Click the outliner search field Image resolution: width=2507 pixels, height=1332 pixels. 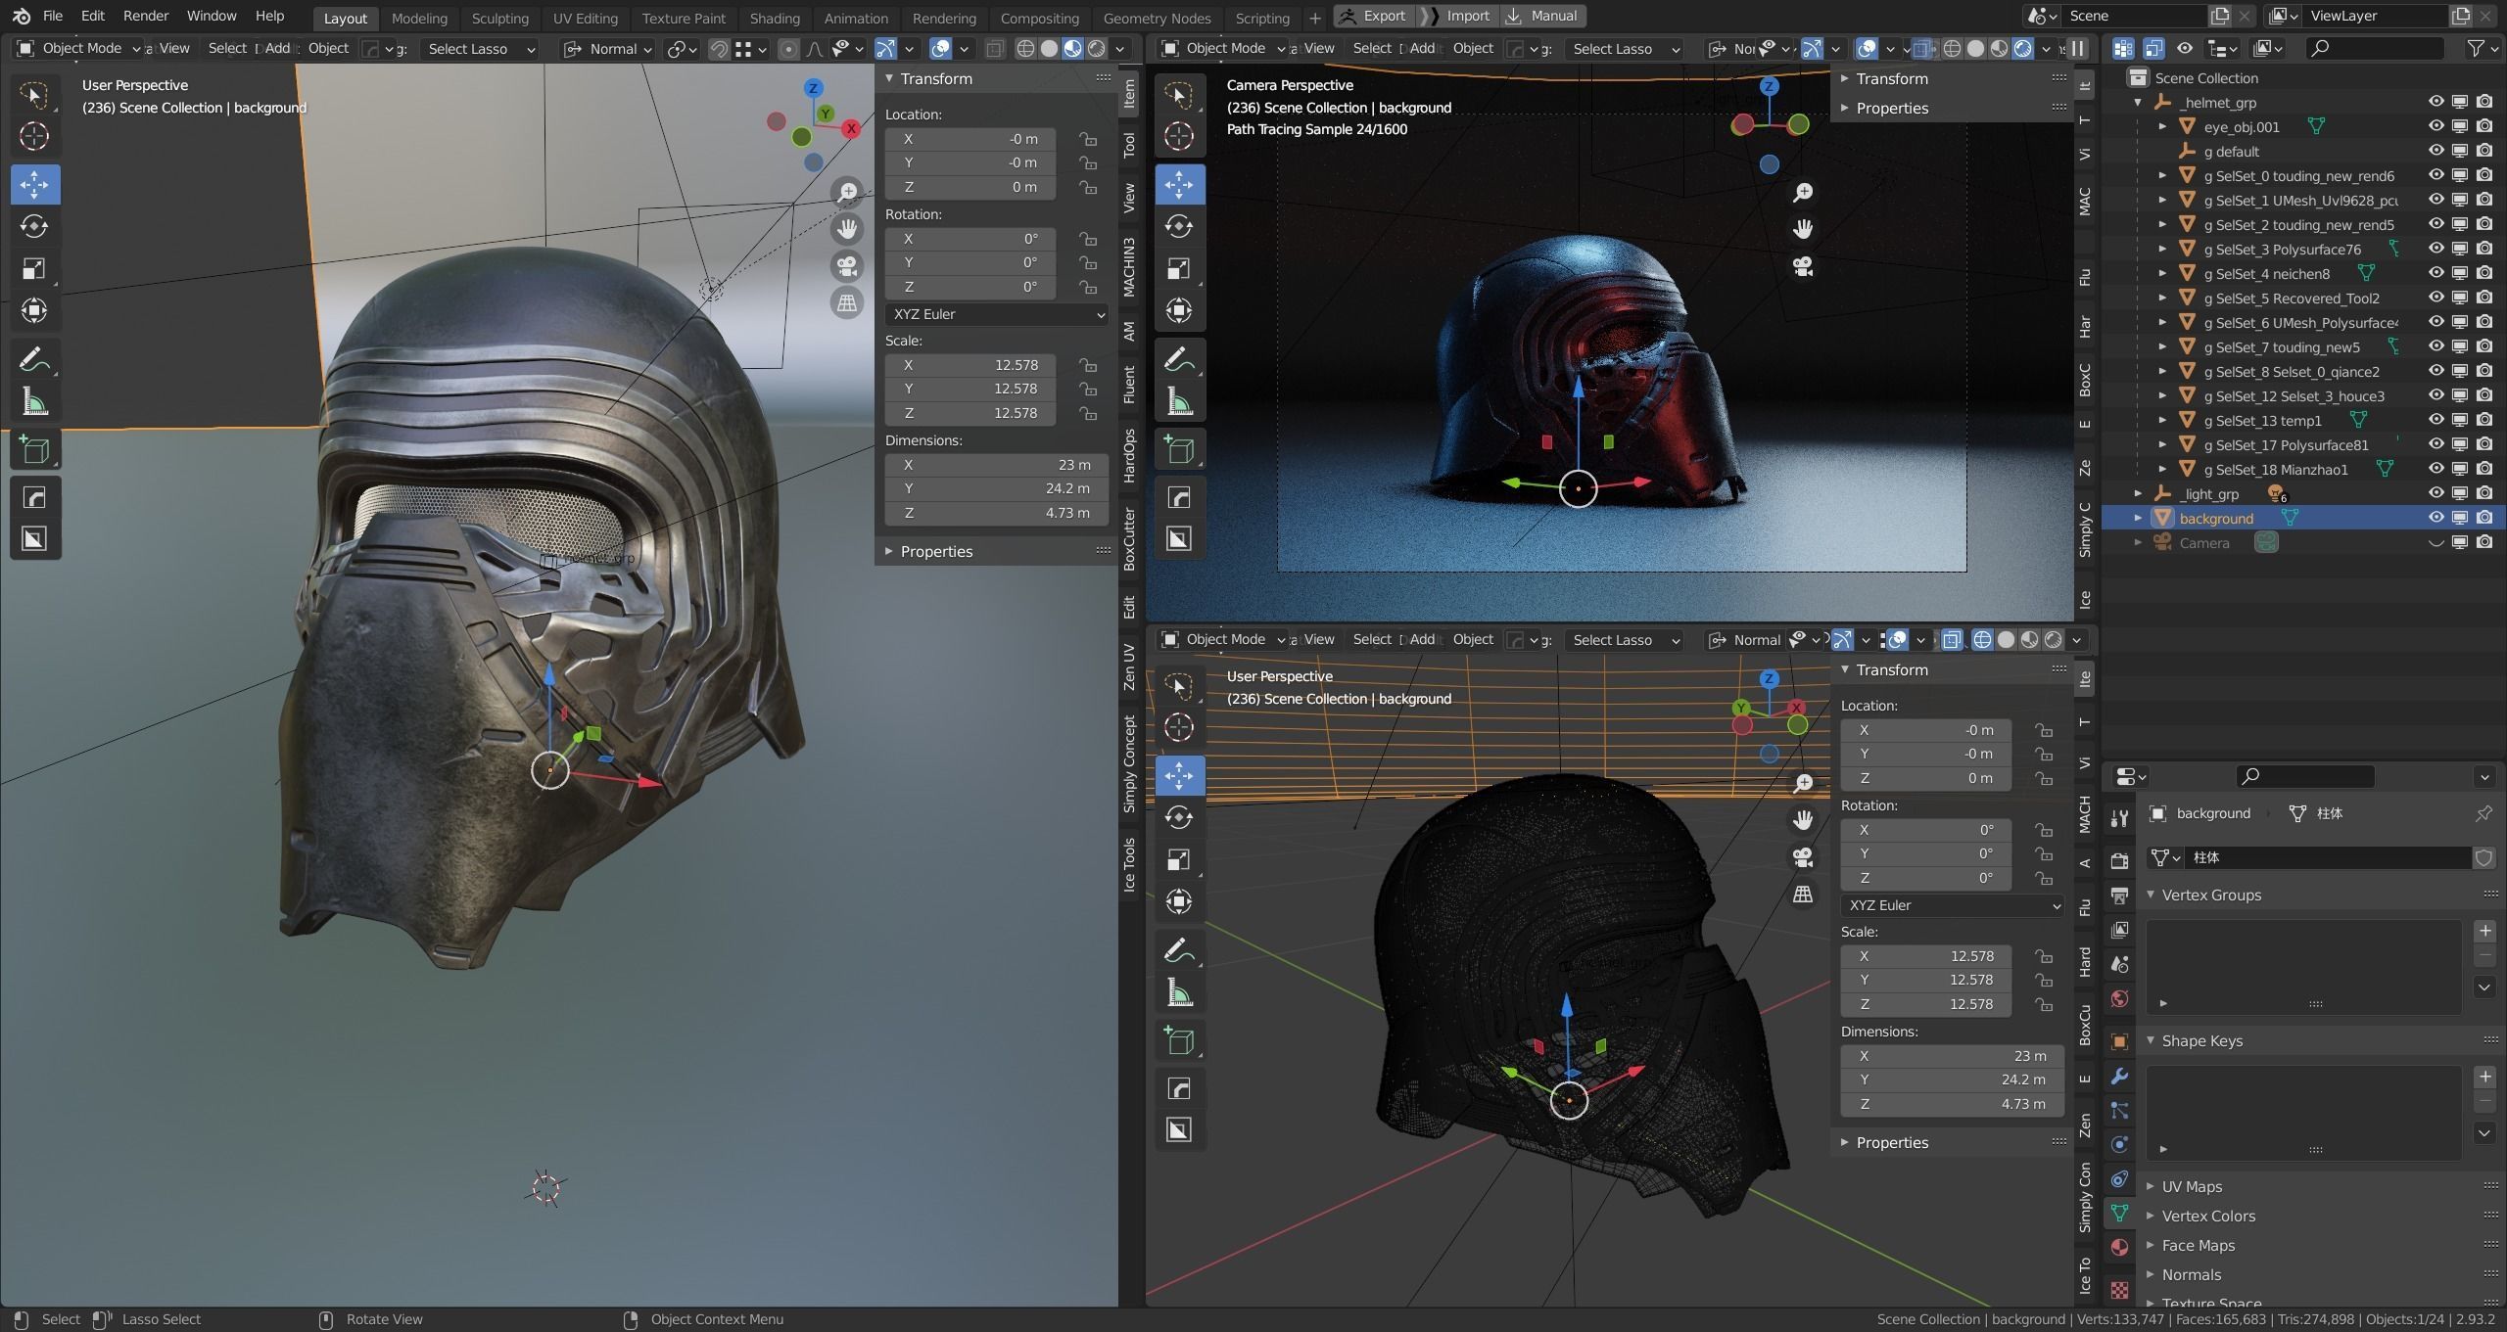(x=2374, y=48)
